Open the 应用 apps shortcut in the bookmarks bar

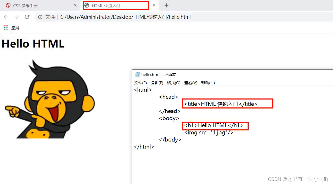(x=12, y=28)
